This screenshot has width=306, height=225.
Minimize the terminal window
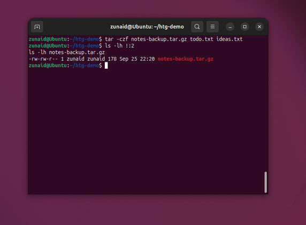(x=230, y=27)
